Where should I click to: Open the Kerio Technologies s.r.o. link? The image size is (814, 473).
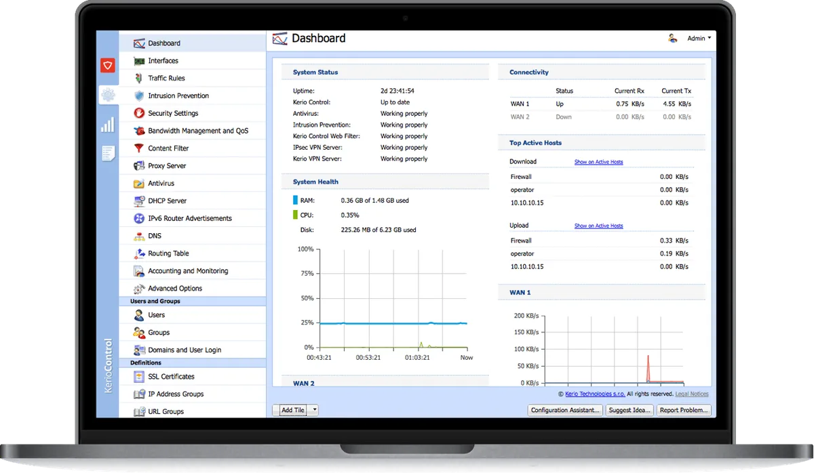pos(595,394)
